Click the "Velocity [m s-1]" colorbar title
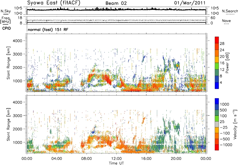Screen dimensions: 238x165 click(235, 124)
